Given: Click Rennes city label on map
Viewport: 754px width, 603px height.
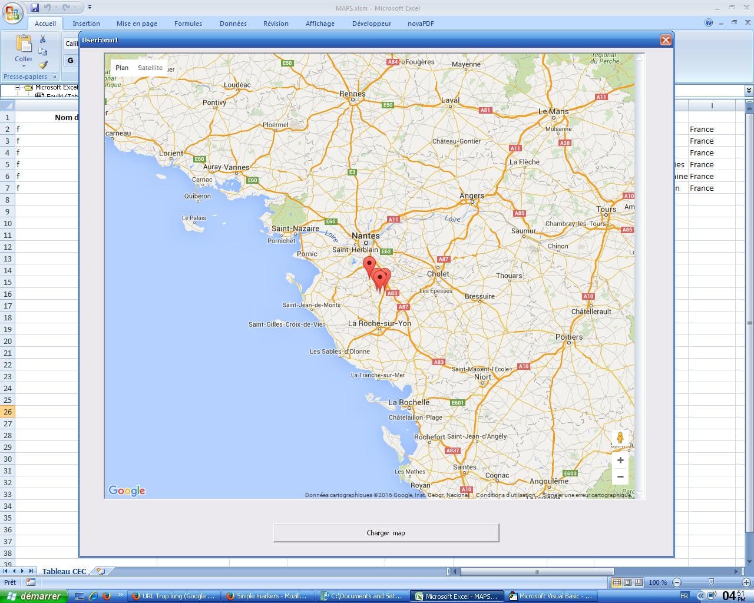Looking at the screenshot, I should [x=353, y=94].
